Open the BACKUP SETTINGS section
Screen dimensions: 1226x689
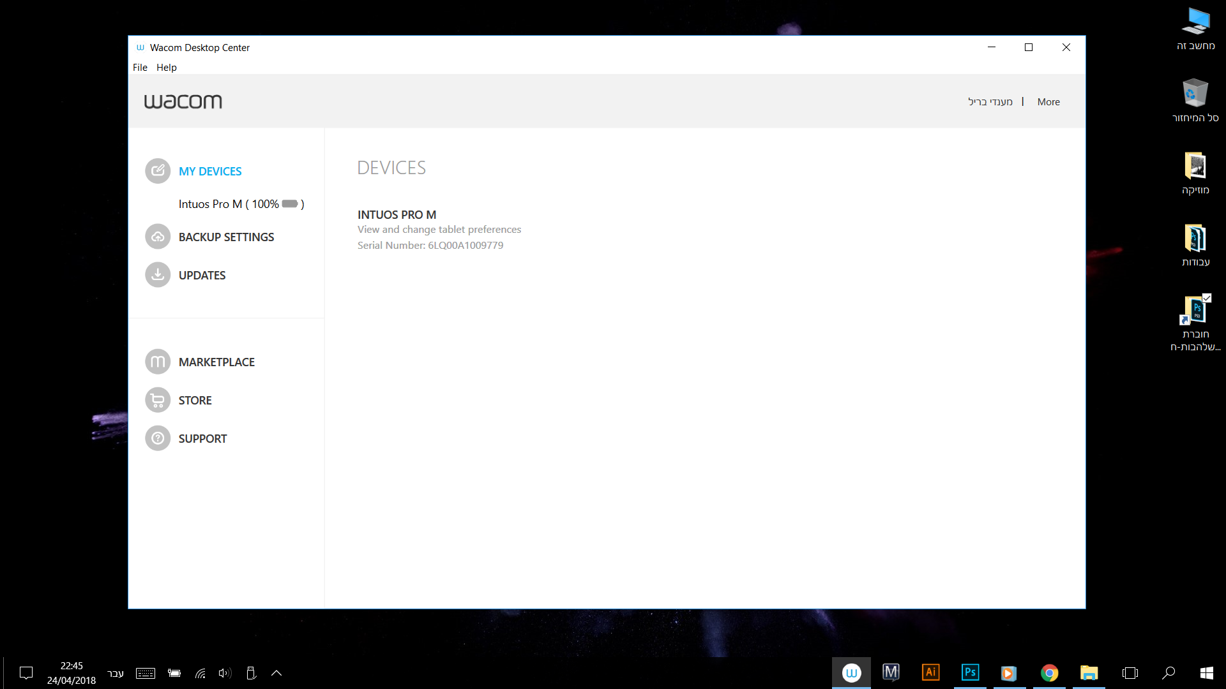[x=226, y=237]
